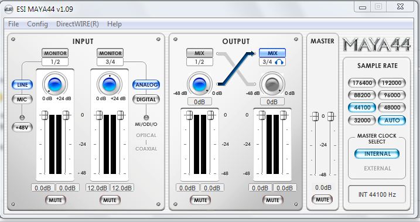Click output 1/2 right fader handle
420x222 pixels.
click(x=210, y=115)
